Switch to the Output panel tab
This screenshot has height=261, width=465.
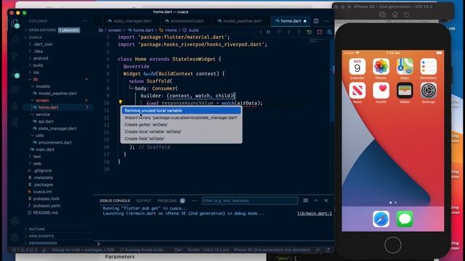point(144,201)
